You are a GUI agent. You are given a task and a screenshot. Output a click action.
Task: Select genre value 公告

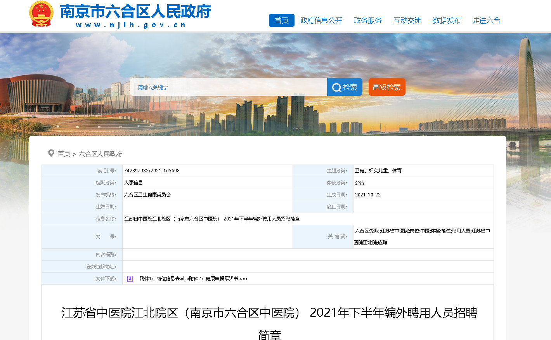(360, 183)
